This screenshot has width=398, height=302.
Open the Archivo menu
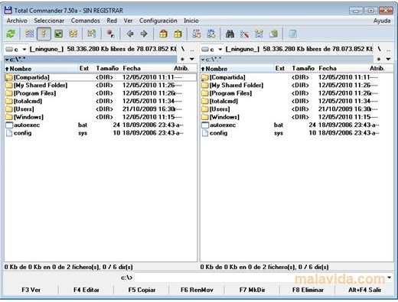[17, 21]
